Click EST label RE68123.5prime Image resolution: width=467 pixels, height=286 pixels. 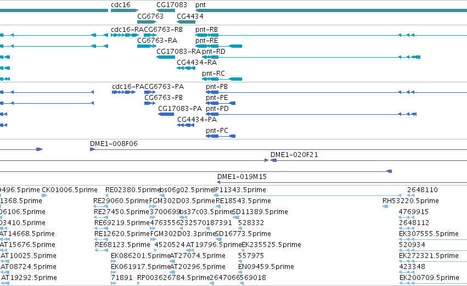point(122,245)
